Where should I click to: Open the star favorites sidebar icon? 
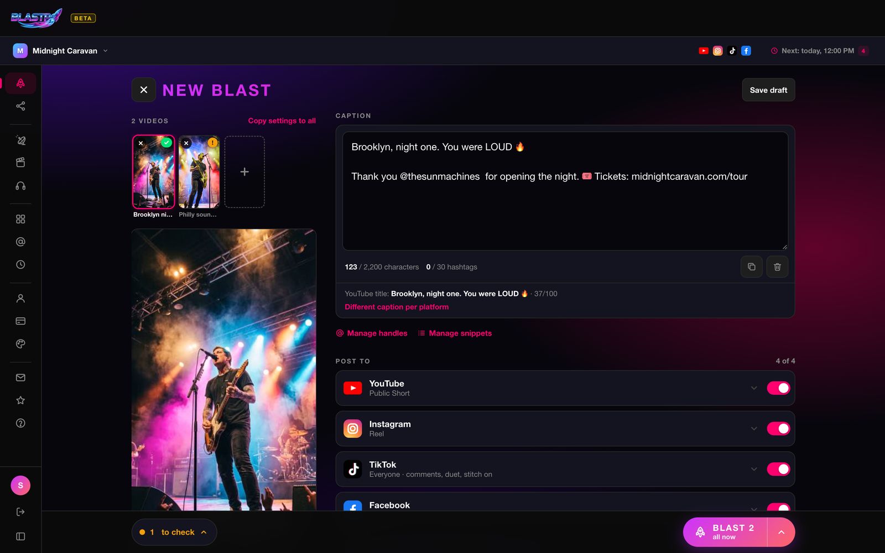[x=20, y=400]
